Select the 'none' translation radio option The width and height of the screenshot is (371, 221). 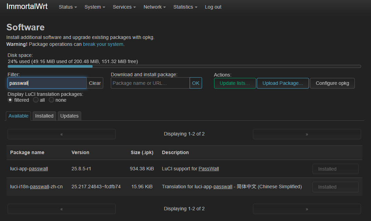(52, 100)
